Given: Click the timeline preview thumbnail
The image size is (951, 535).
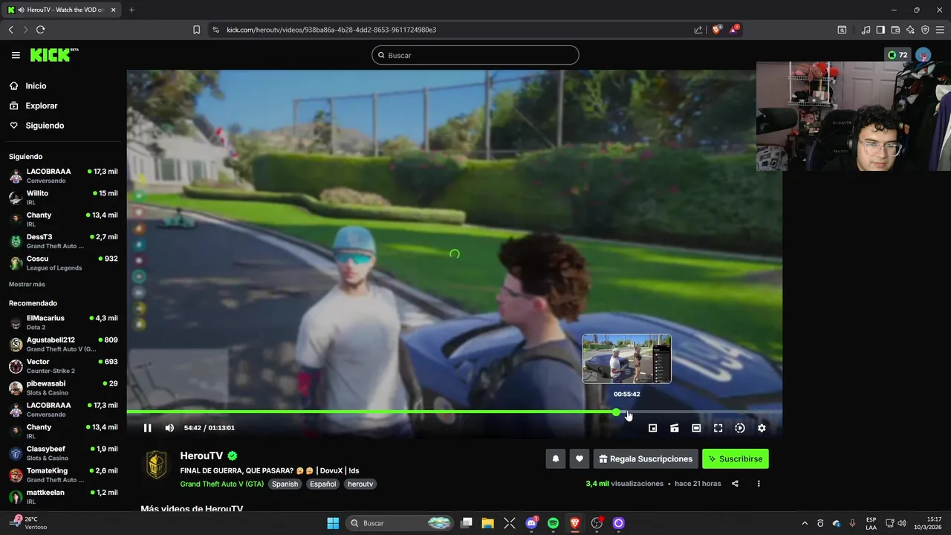Looking at the screenshot, I should coord(627,359).
